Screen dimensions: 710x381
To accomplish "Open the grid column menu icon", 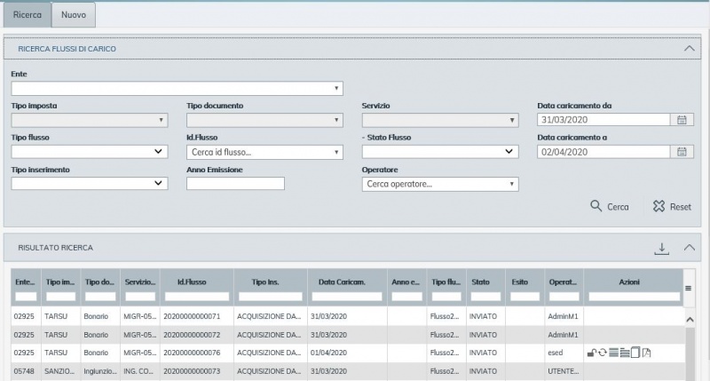I will coord(689,288).
